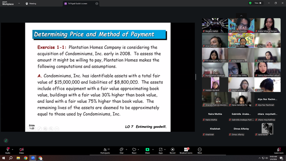Open the Apps menu

click(x=160, y=151)
